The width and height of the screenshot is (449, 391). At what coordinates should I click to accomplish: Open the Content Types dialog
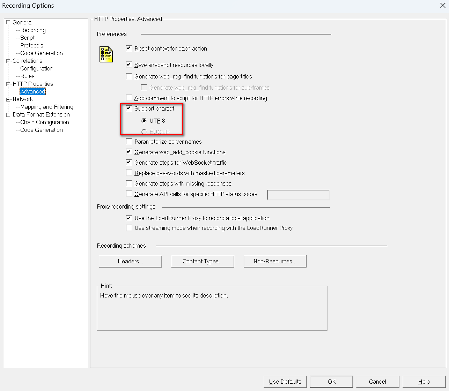pos(203,261)
